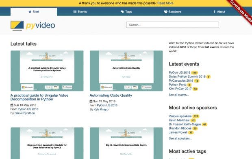Click calendar icon by Singular Value talk date
The width and height of the screenshot is (252, 159).
tap(12, 105)
